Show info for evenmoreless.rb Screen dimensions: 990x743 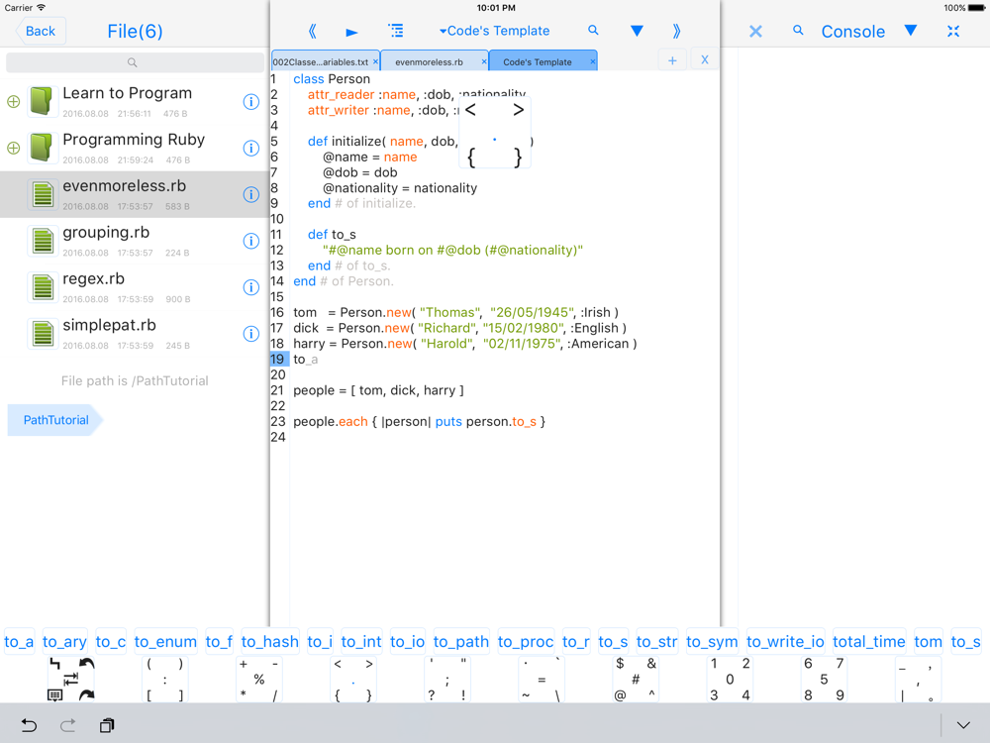click(251, 194)
